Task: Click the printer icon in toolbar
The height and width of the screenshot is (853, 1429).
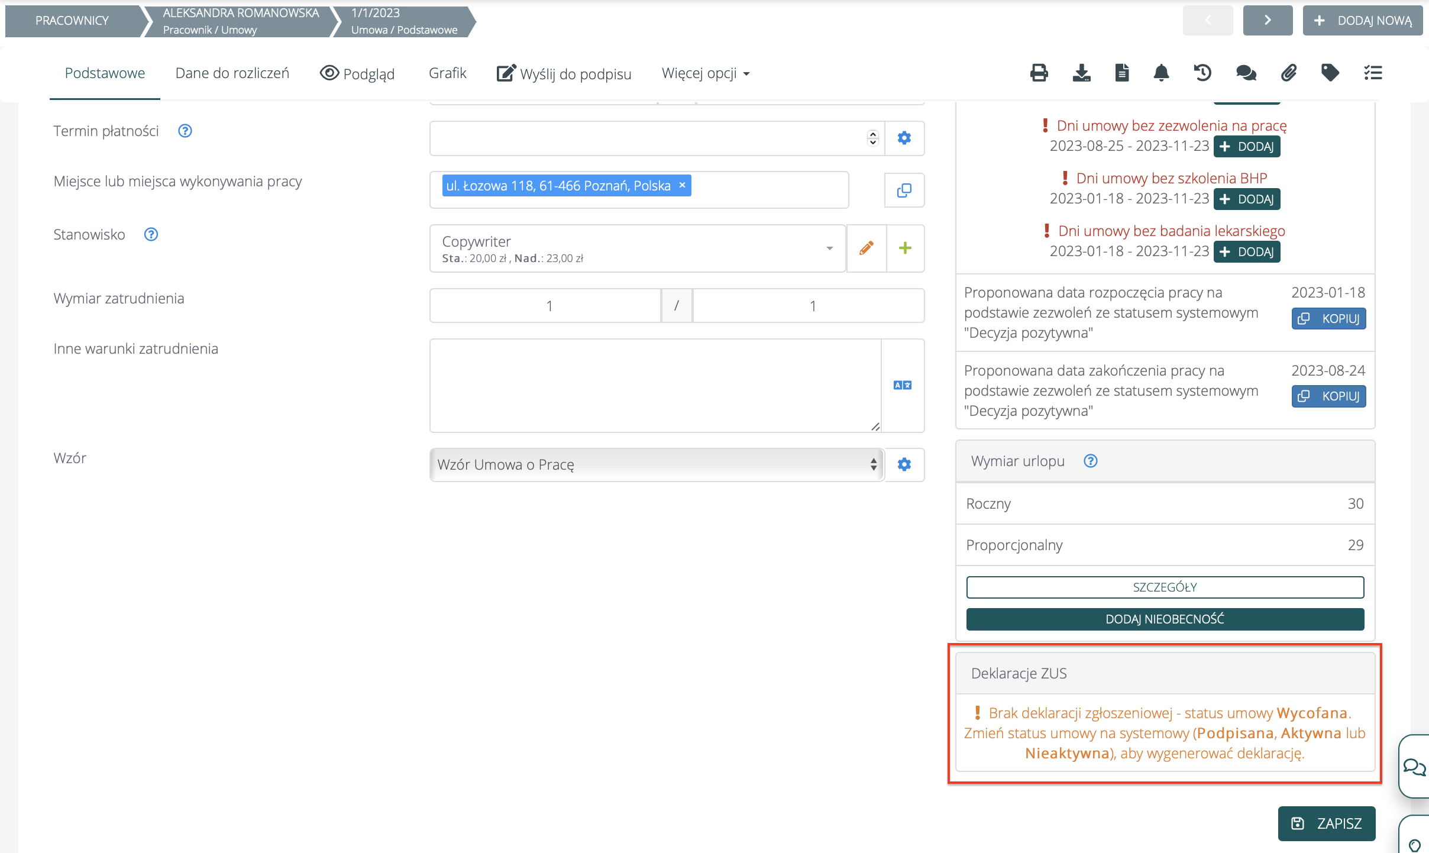Action: tap(1039, 73)
